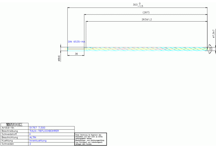Click the STOCK logo in the title block
The height and width of the screenshot is (148, 216).
14,125
